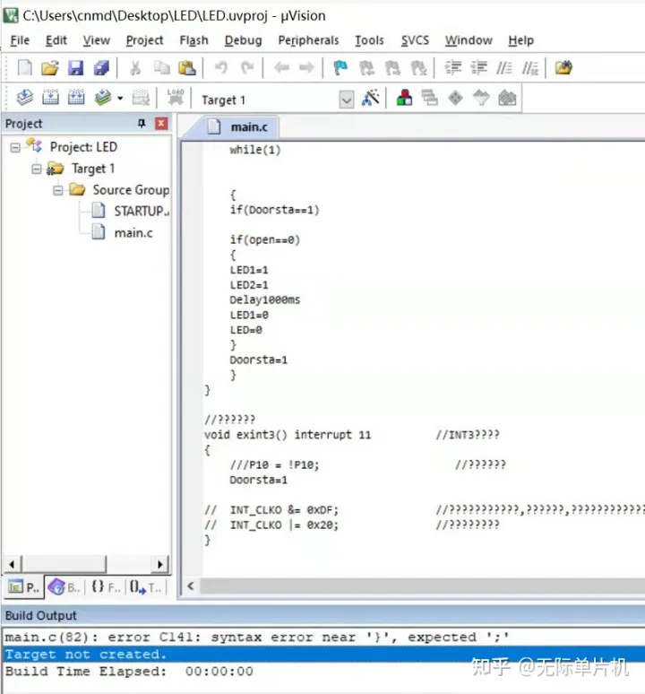The image size is (645, 694).
Task: Click the Copy icon
Action: (161, 68)
